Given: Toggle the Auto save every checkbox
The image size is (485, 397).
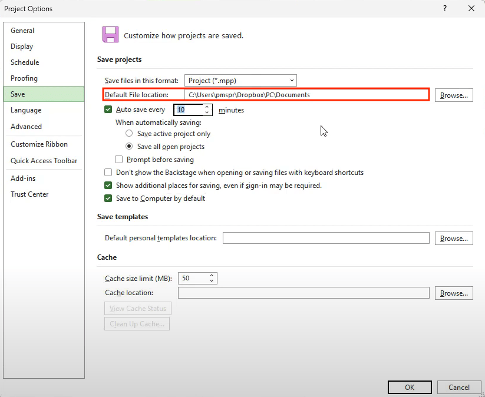Looking at the screenshot, I should click(x=108, y=110).
